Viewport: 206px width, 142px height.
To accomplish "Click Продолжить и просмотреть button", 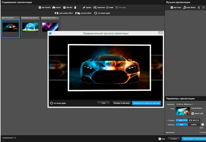I will pyautogui.click(x=194, y=139).
